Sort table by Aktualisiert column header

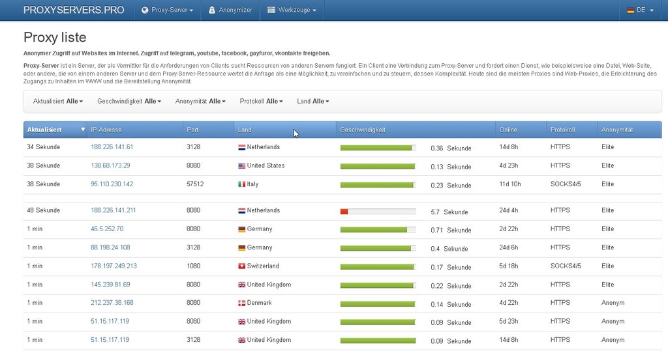pos(45,130)
